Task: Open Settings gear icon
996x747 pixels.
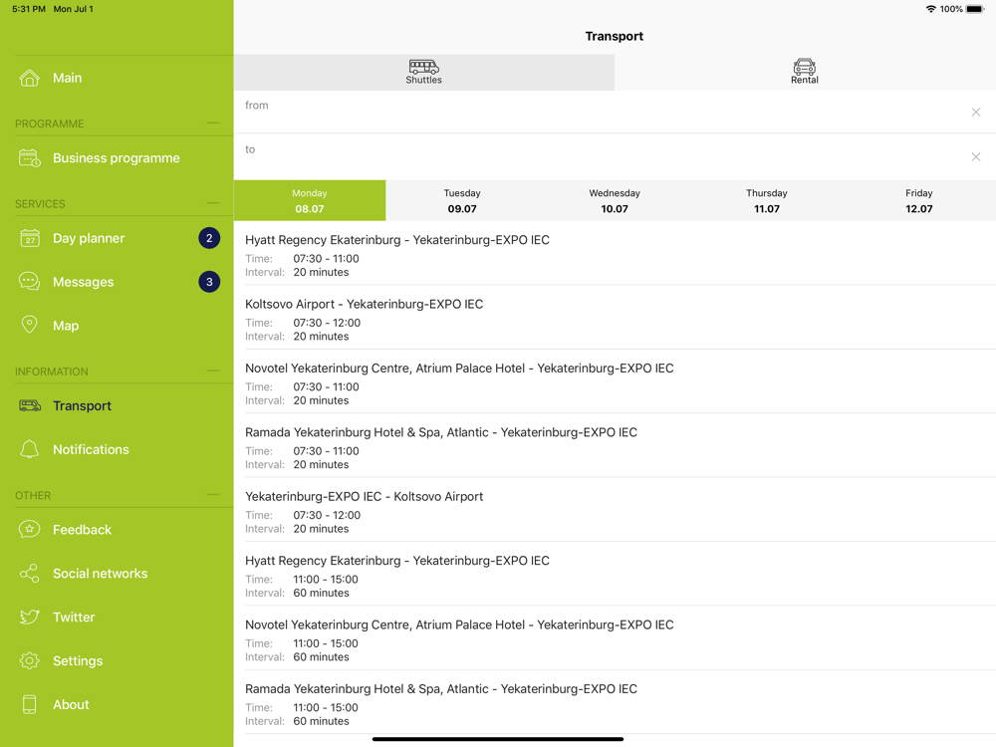Action: 29,660
